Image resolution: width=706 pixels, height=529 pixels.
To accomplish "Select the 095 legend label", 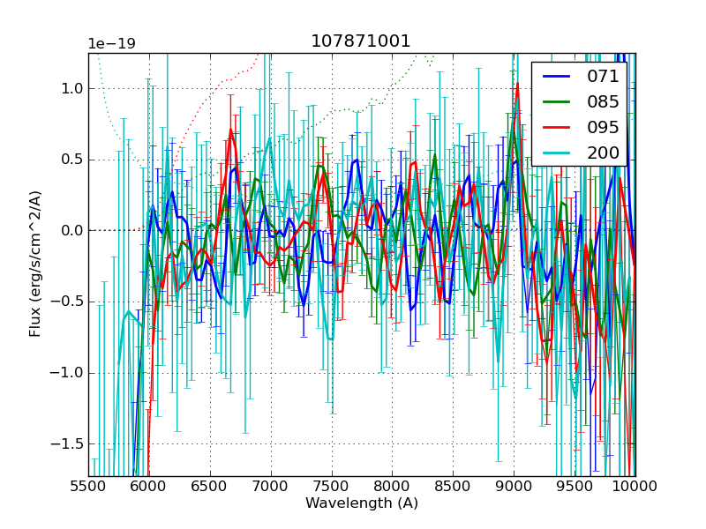I will pos(604,126).
